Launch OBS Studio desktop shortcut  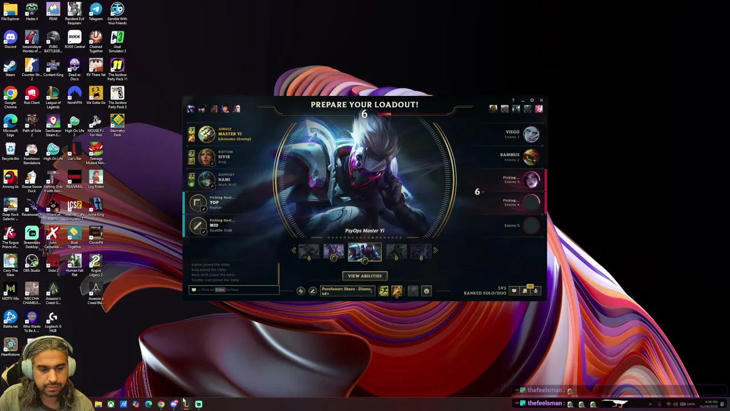click(x=31, y=263)
